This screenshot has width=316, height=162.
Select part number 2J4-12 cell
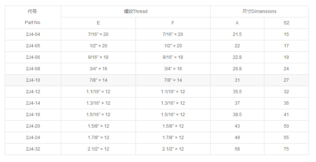[33, 92]
